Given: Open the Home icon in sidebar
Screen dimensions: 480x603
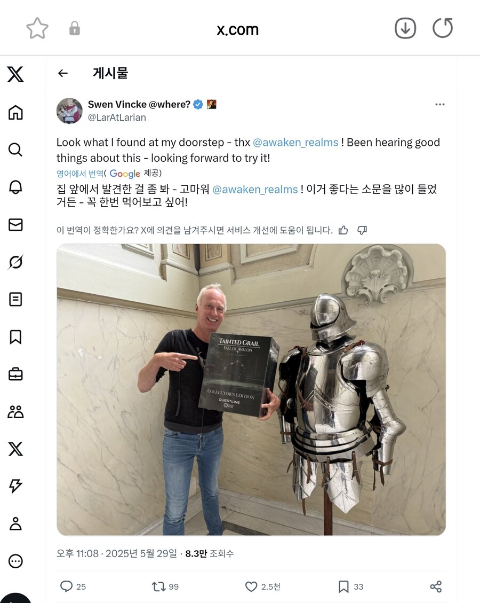Looking at the screenshot, I should tap(15, 112).
